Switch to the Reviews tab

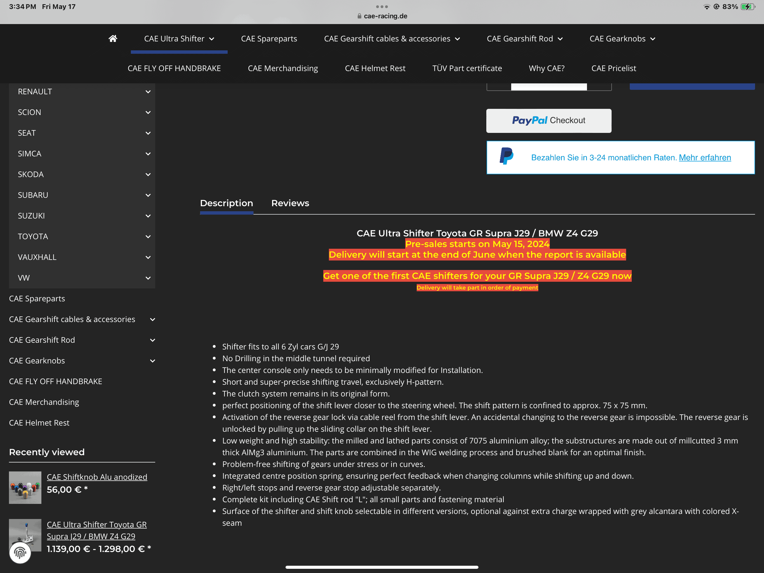[290, 203]
